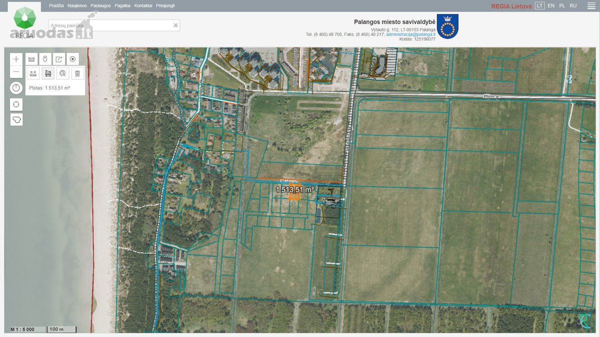Open the hamburger menu
This screenshot has height=337, width=600.
tap(591, 6)
